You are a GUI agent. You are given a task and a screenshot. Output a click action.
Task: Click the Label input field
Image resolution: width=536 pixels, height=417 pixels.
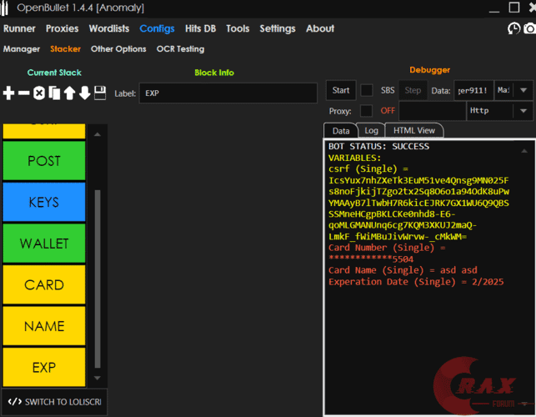click(x=228, y=93)
